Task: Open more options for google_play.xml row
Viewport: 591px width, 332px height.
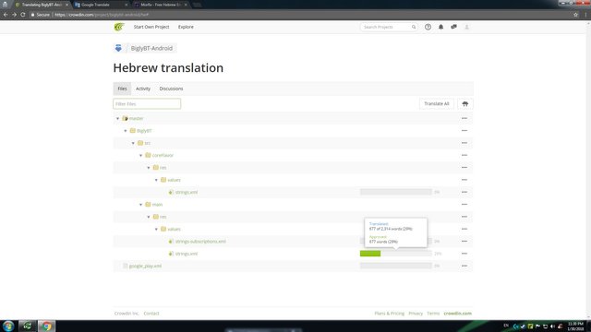Action: [x=464, y=266]
